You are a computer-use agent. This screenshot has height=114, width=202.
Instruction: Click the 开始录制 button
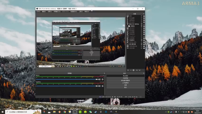coord(125,78)
